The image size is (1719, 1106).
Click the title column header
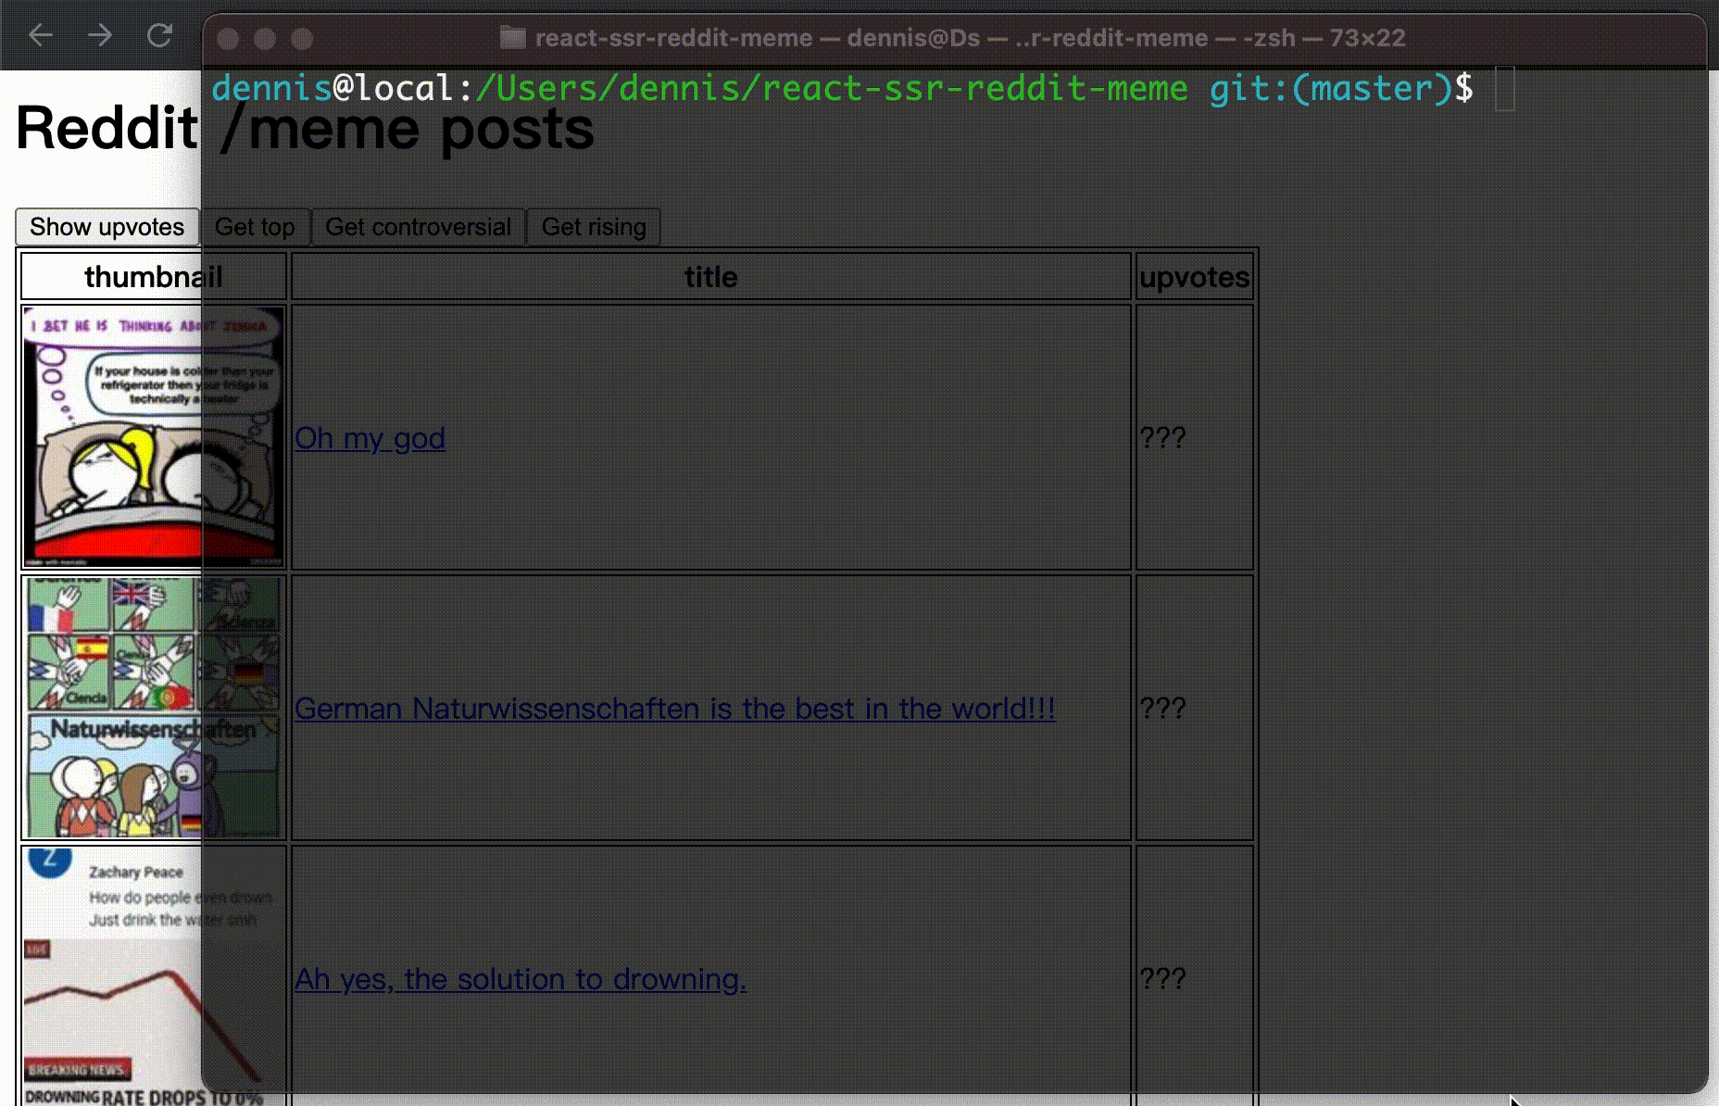point(711,277)
